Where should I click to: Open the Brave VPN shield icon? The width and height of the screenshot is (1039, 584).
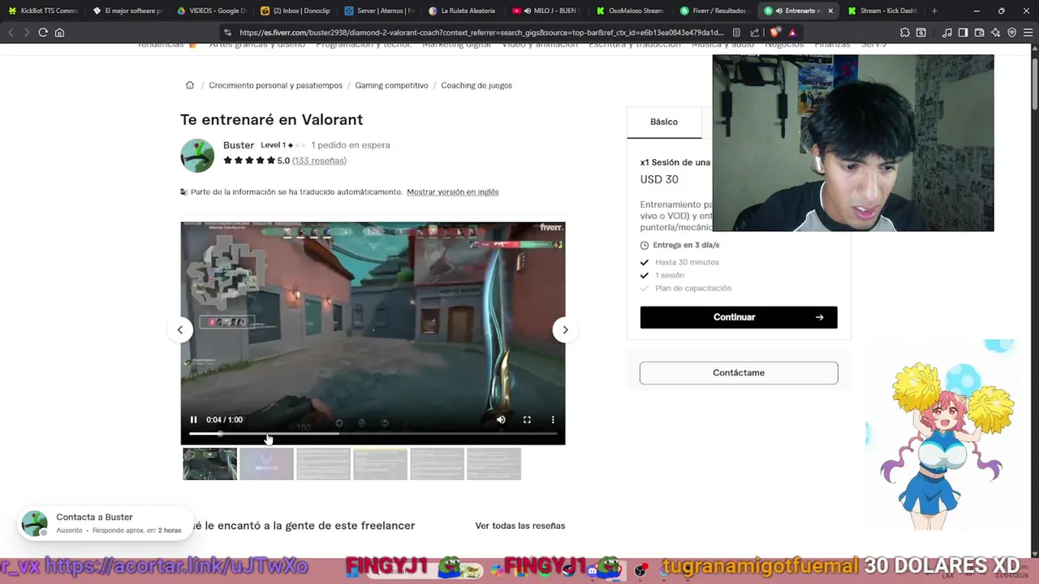(1011, 32)
